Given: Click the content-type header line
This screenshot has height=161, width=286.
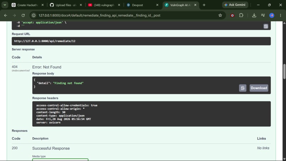Looking at the screenshot, I should pos(60,116).
